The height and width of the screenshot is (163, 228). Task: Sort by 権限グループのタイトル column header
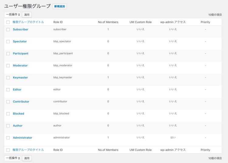click(x=28, y=22)
